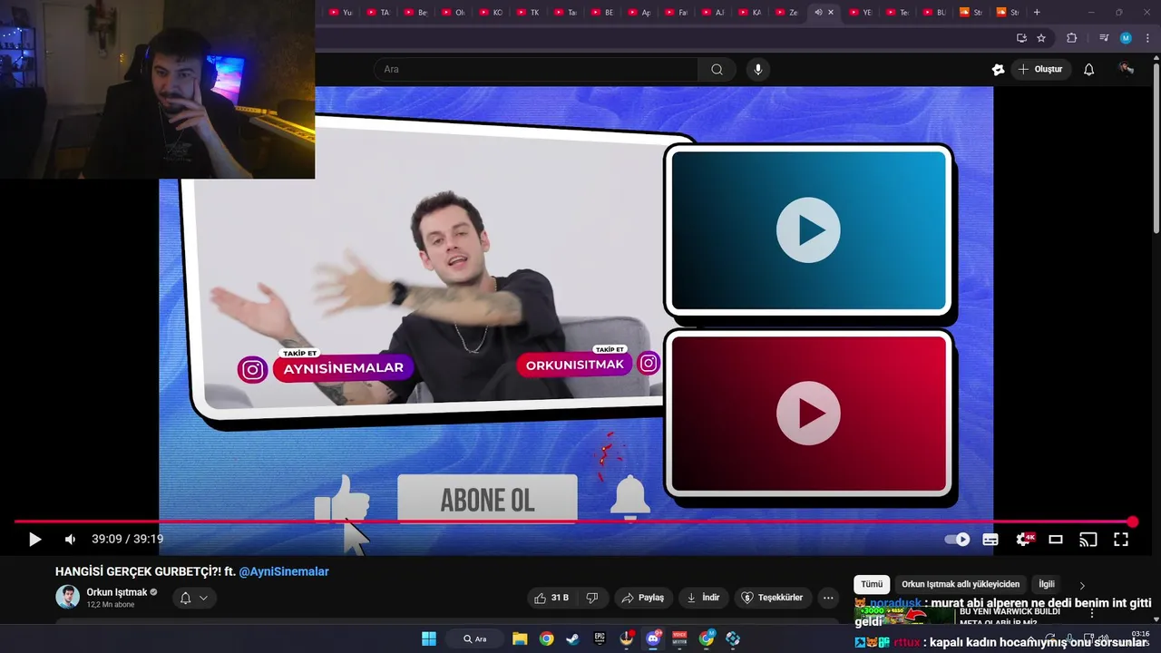Open the media control toolbar icon
The image size is (1161, 653).
(x=1104, y=38)
